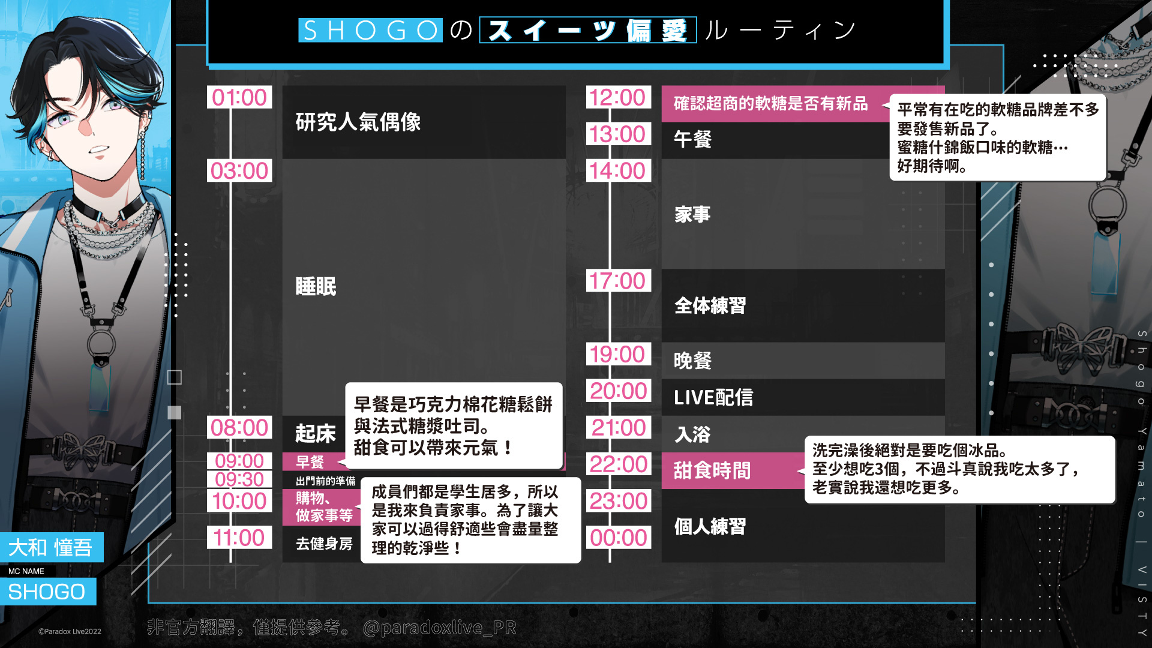Viewport: 1152px width, 648px height.
Task: Click the MC NAME label
Action: click(26, 571)
